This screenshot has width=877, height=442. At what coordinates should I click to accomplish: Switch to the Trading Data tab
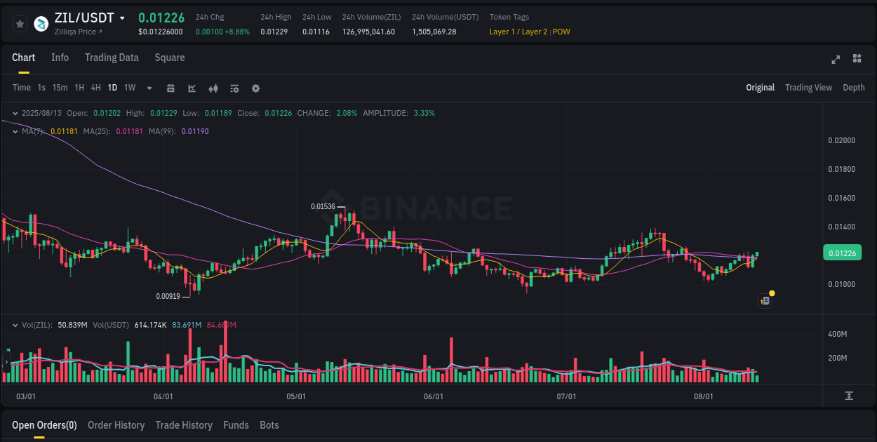(x=112, y=58)
